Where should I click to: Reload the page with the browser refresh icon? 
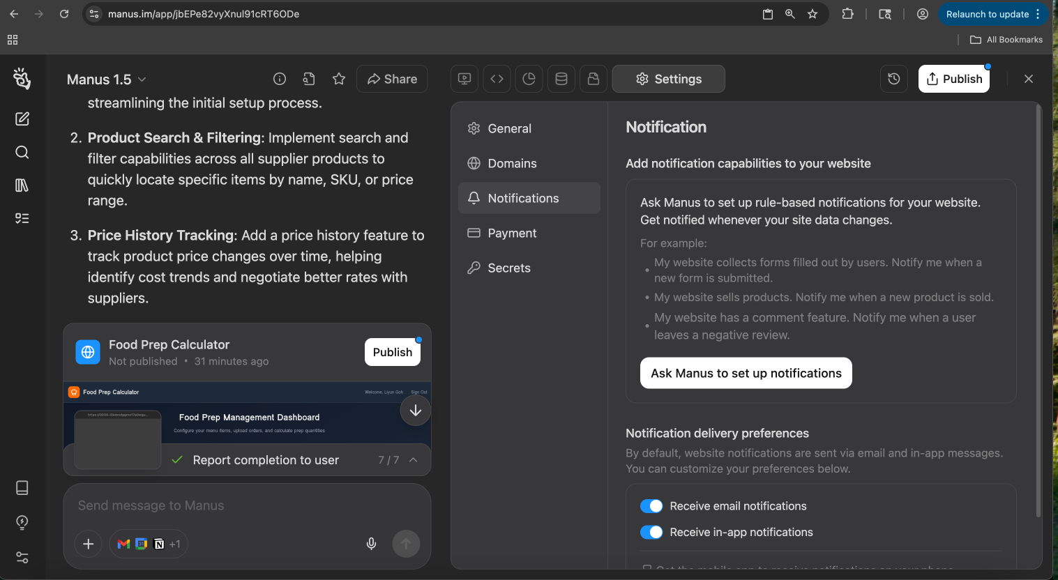64,14
